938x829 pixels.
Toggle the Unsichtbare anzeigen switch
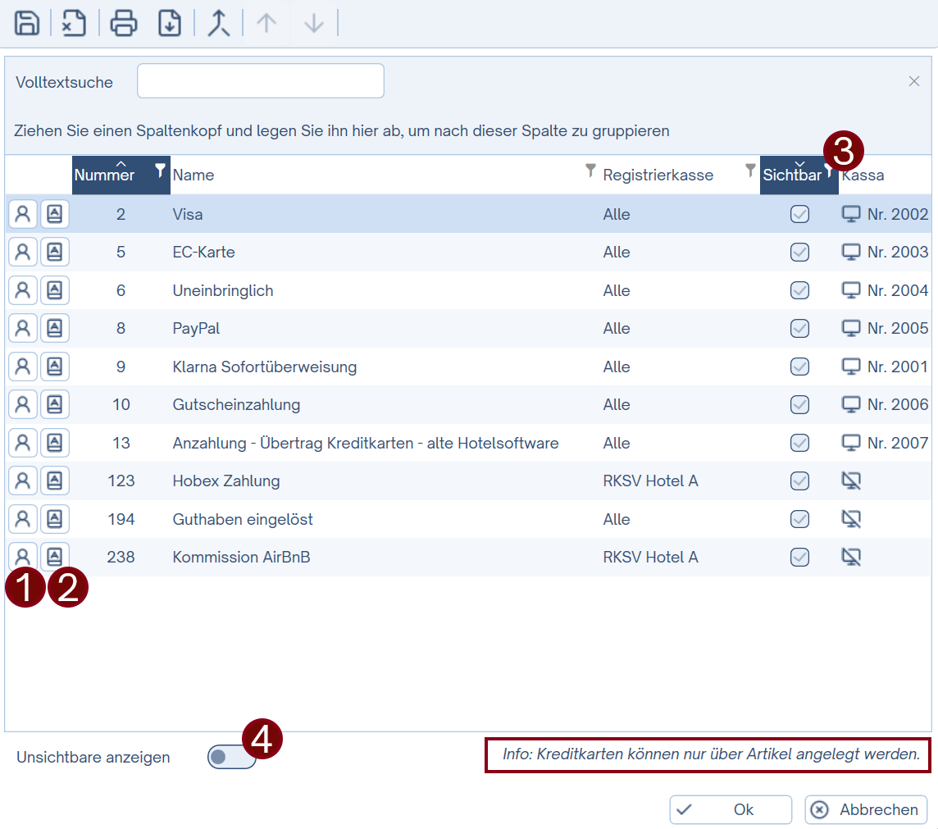[231, 757]
